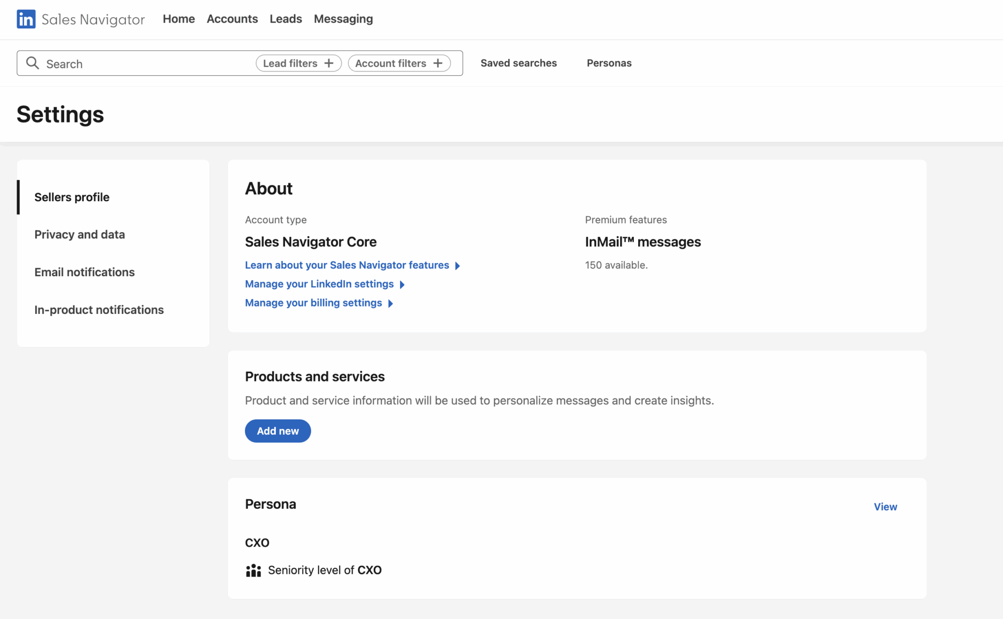Image resolution: width=1003 pixels, height=619 pixels.
Task: Open Saved searches
Action: [518, 63]
